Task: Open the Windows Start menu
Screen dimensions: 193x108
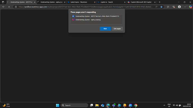Action: [x=58, y=105]
